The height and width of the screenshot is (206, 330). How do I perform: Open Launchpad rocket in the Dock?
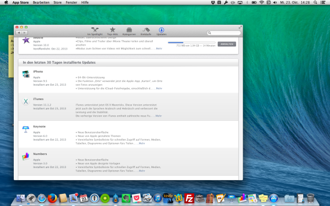(x=31, y=198)
